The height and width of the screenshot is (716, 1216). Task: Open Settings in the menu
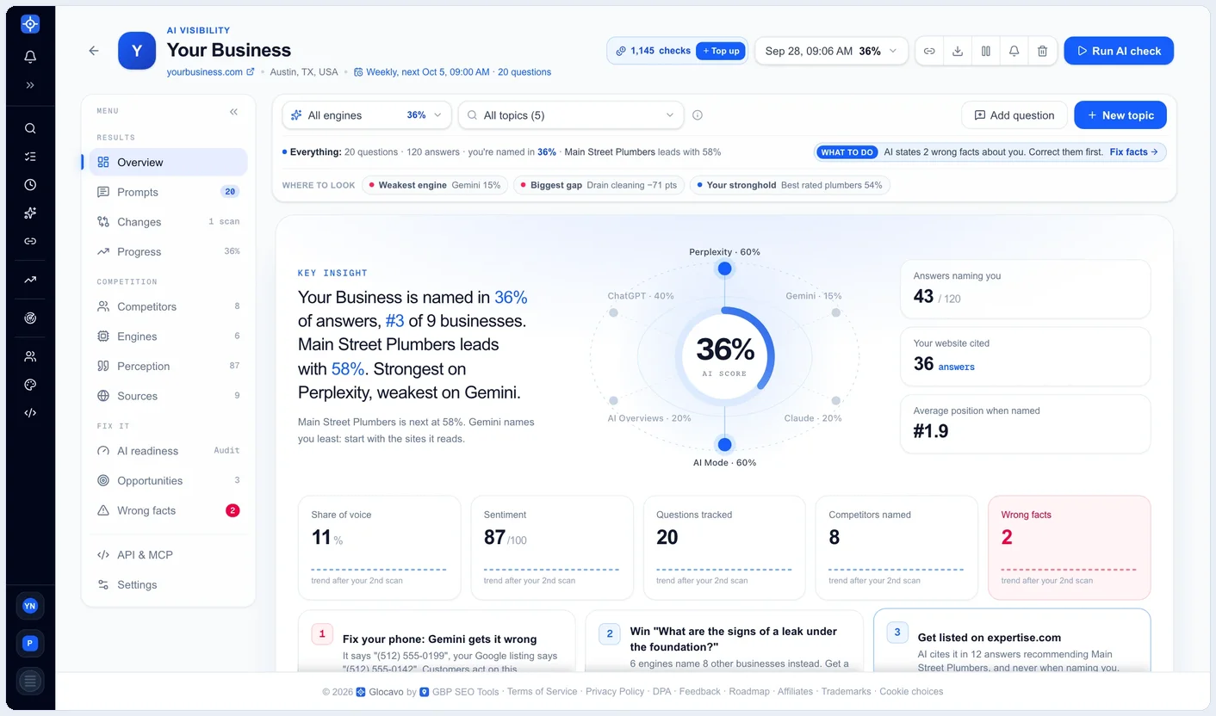coord(168,584)
